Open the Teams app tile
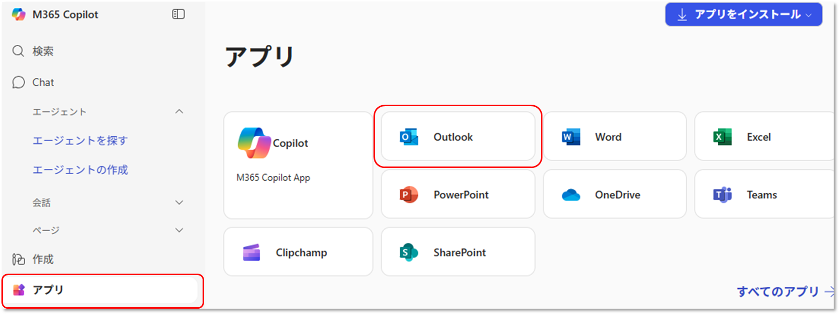Viewport: 840px width, 315px height. 765,194
